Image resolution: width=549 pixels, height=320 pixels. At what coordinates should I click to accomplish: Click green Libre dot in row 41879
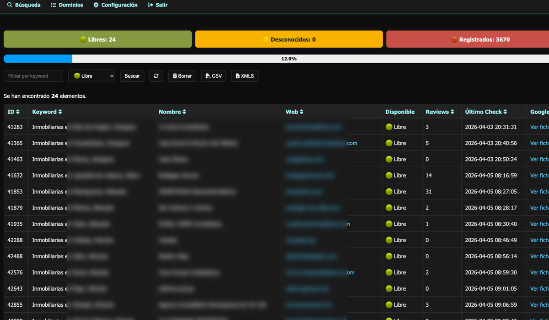389,208
